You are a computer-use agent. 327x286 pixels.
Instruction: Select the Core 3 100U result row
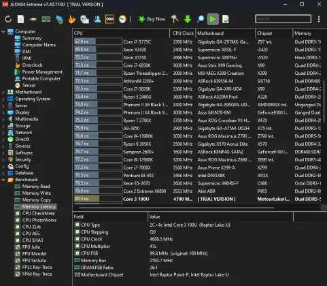pyautogui.click(x=197, y=199)
